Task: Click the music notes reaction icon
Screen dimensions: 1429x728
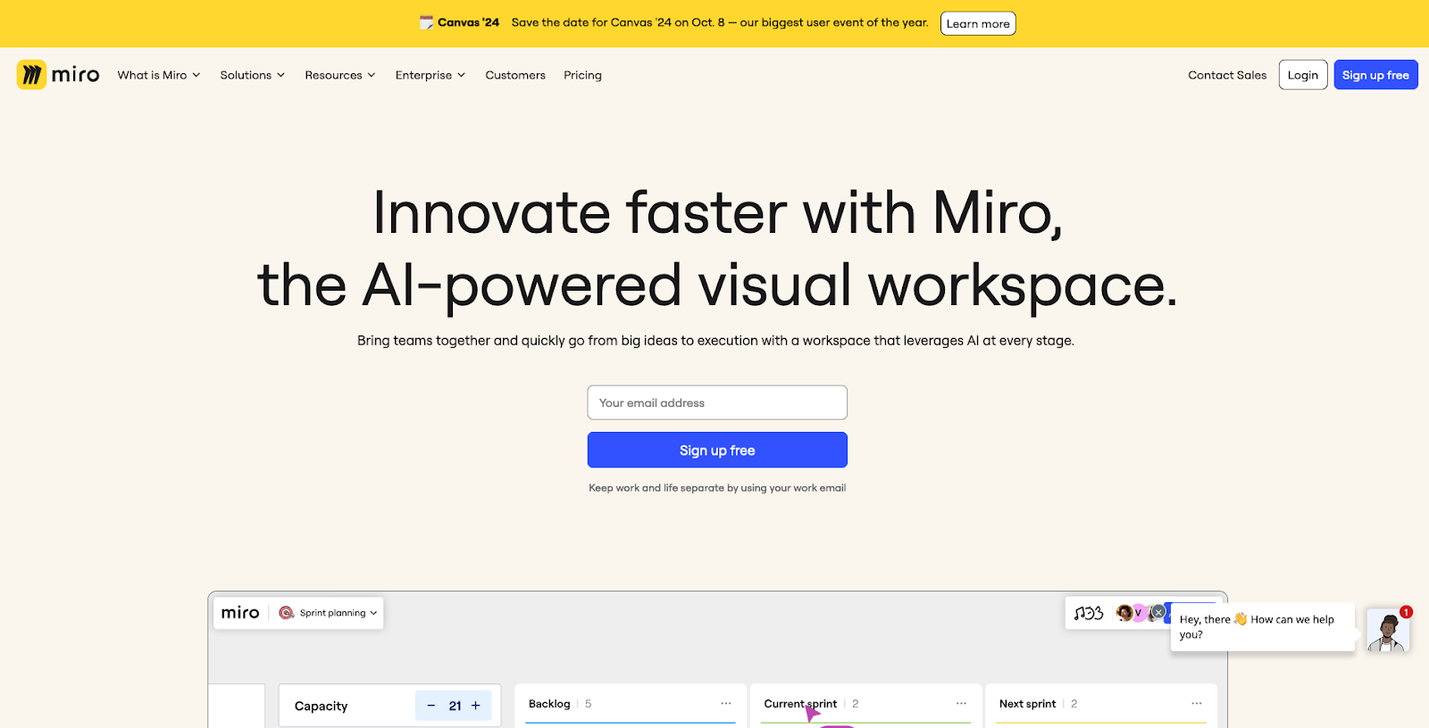Action: pos(1089,613)
